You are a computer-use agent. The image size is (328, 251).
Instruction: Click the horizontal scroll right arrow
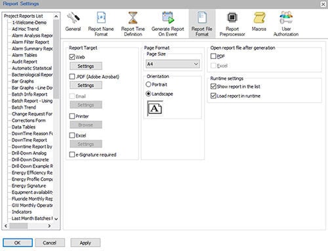pos(49,226)
